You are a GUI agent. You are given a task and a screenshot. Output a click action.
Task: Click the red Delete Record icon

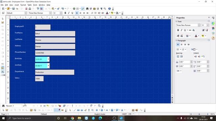[60, 106]
